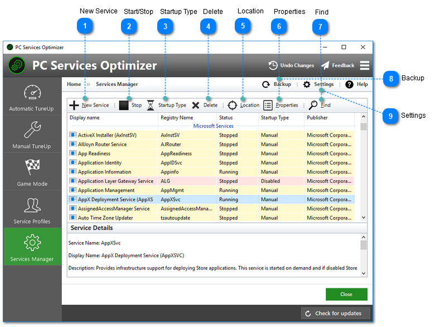Screen dimensions: 435x327
Task: Sort by Display name column
Action: [112, 118]
